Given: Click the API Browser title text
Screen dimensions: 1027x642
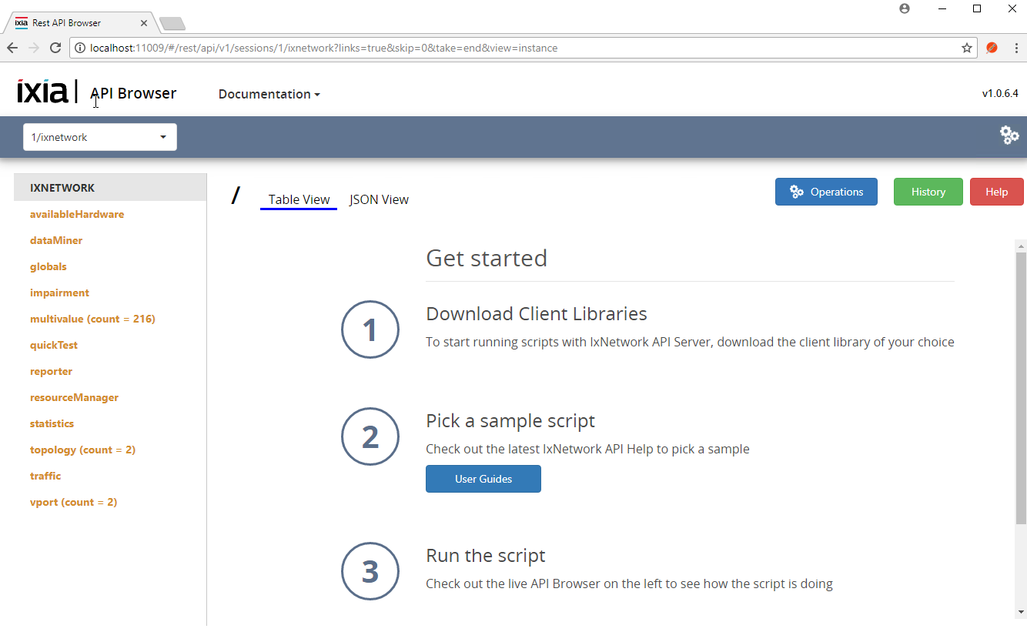Looking at the screenshot, I should (133, 93).
